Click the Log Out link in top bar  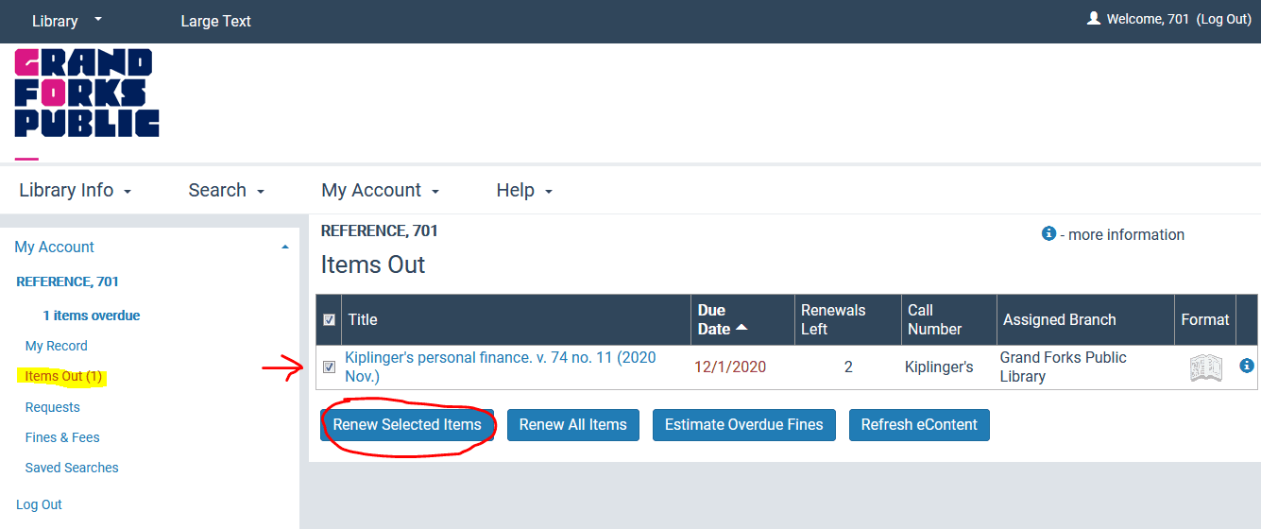(x=1223, y=19)
